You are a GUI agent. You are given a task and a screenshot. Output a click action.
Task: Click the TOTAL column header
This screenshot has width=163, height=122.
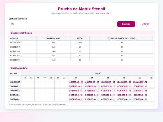point(80,38)
